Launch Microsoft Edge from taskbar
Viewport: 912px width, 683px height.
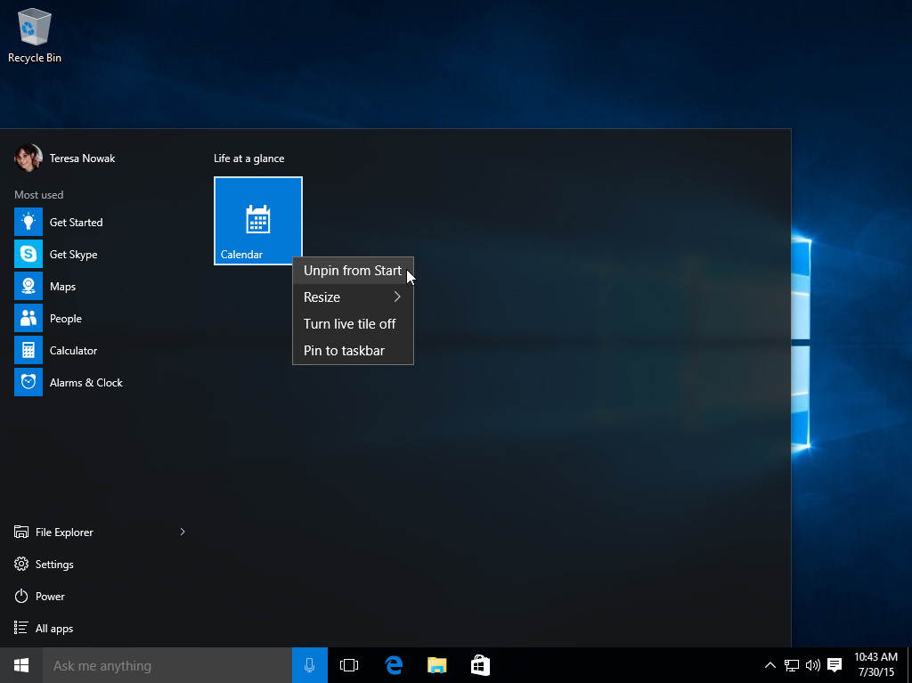pos(394,665)
